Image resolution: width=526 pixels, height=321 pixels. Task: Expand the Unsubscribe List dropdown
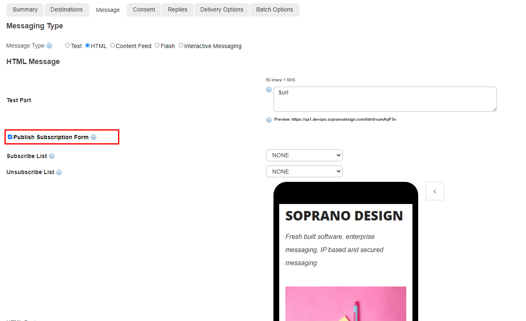coord(304,172)
